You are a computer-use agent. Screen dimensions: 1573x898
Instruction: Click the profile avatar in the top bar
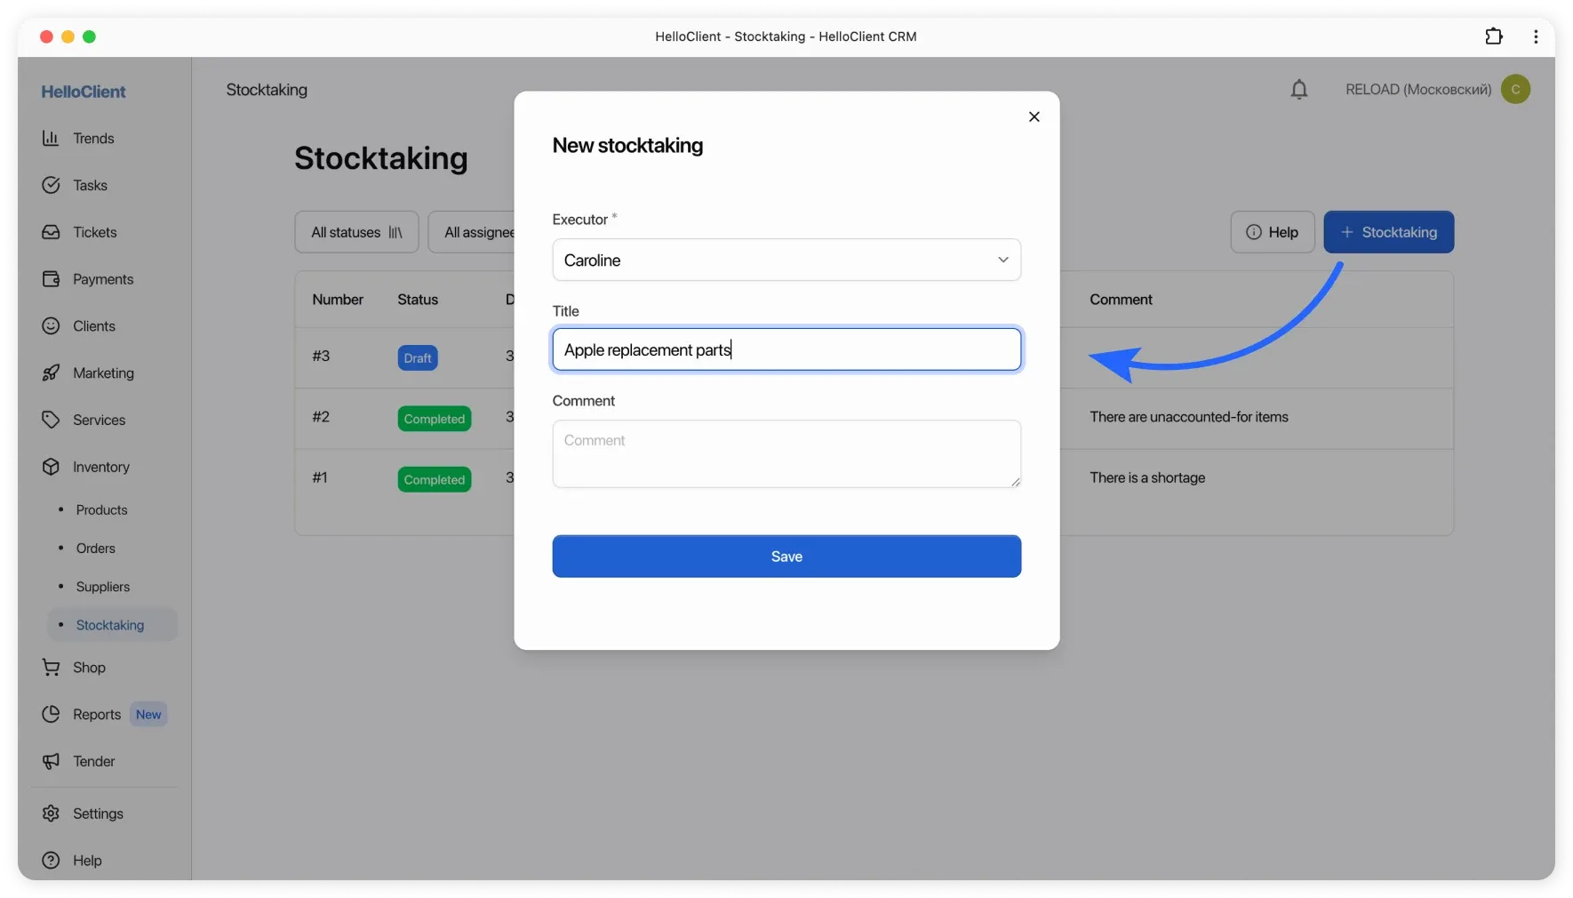pyautogui.click(x=1515, y=89)
